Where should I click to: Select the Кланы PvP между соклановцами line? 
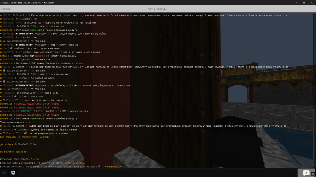38,56
